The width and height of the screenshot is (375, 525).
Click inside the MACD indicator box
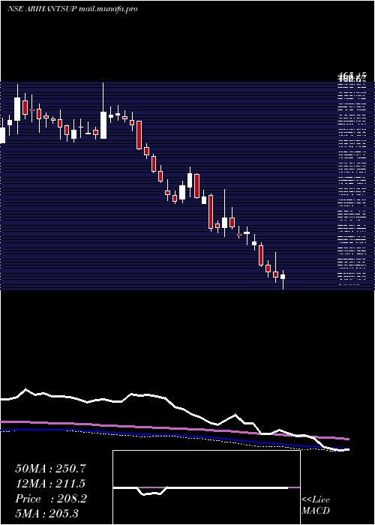point(206,487)
